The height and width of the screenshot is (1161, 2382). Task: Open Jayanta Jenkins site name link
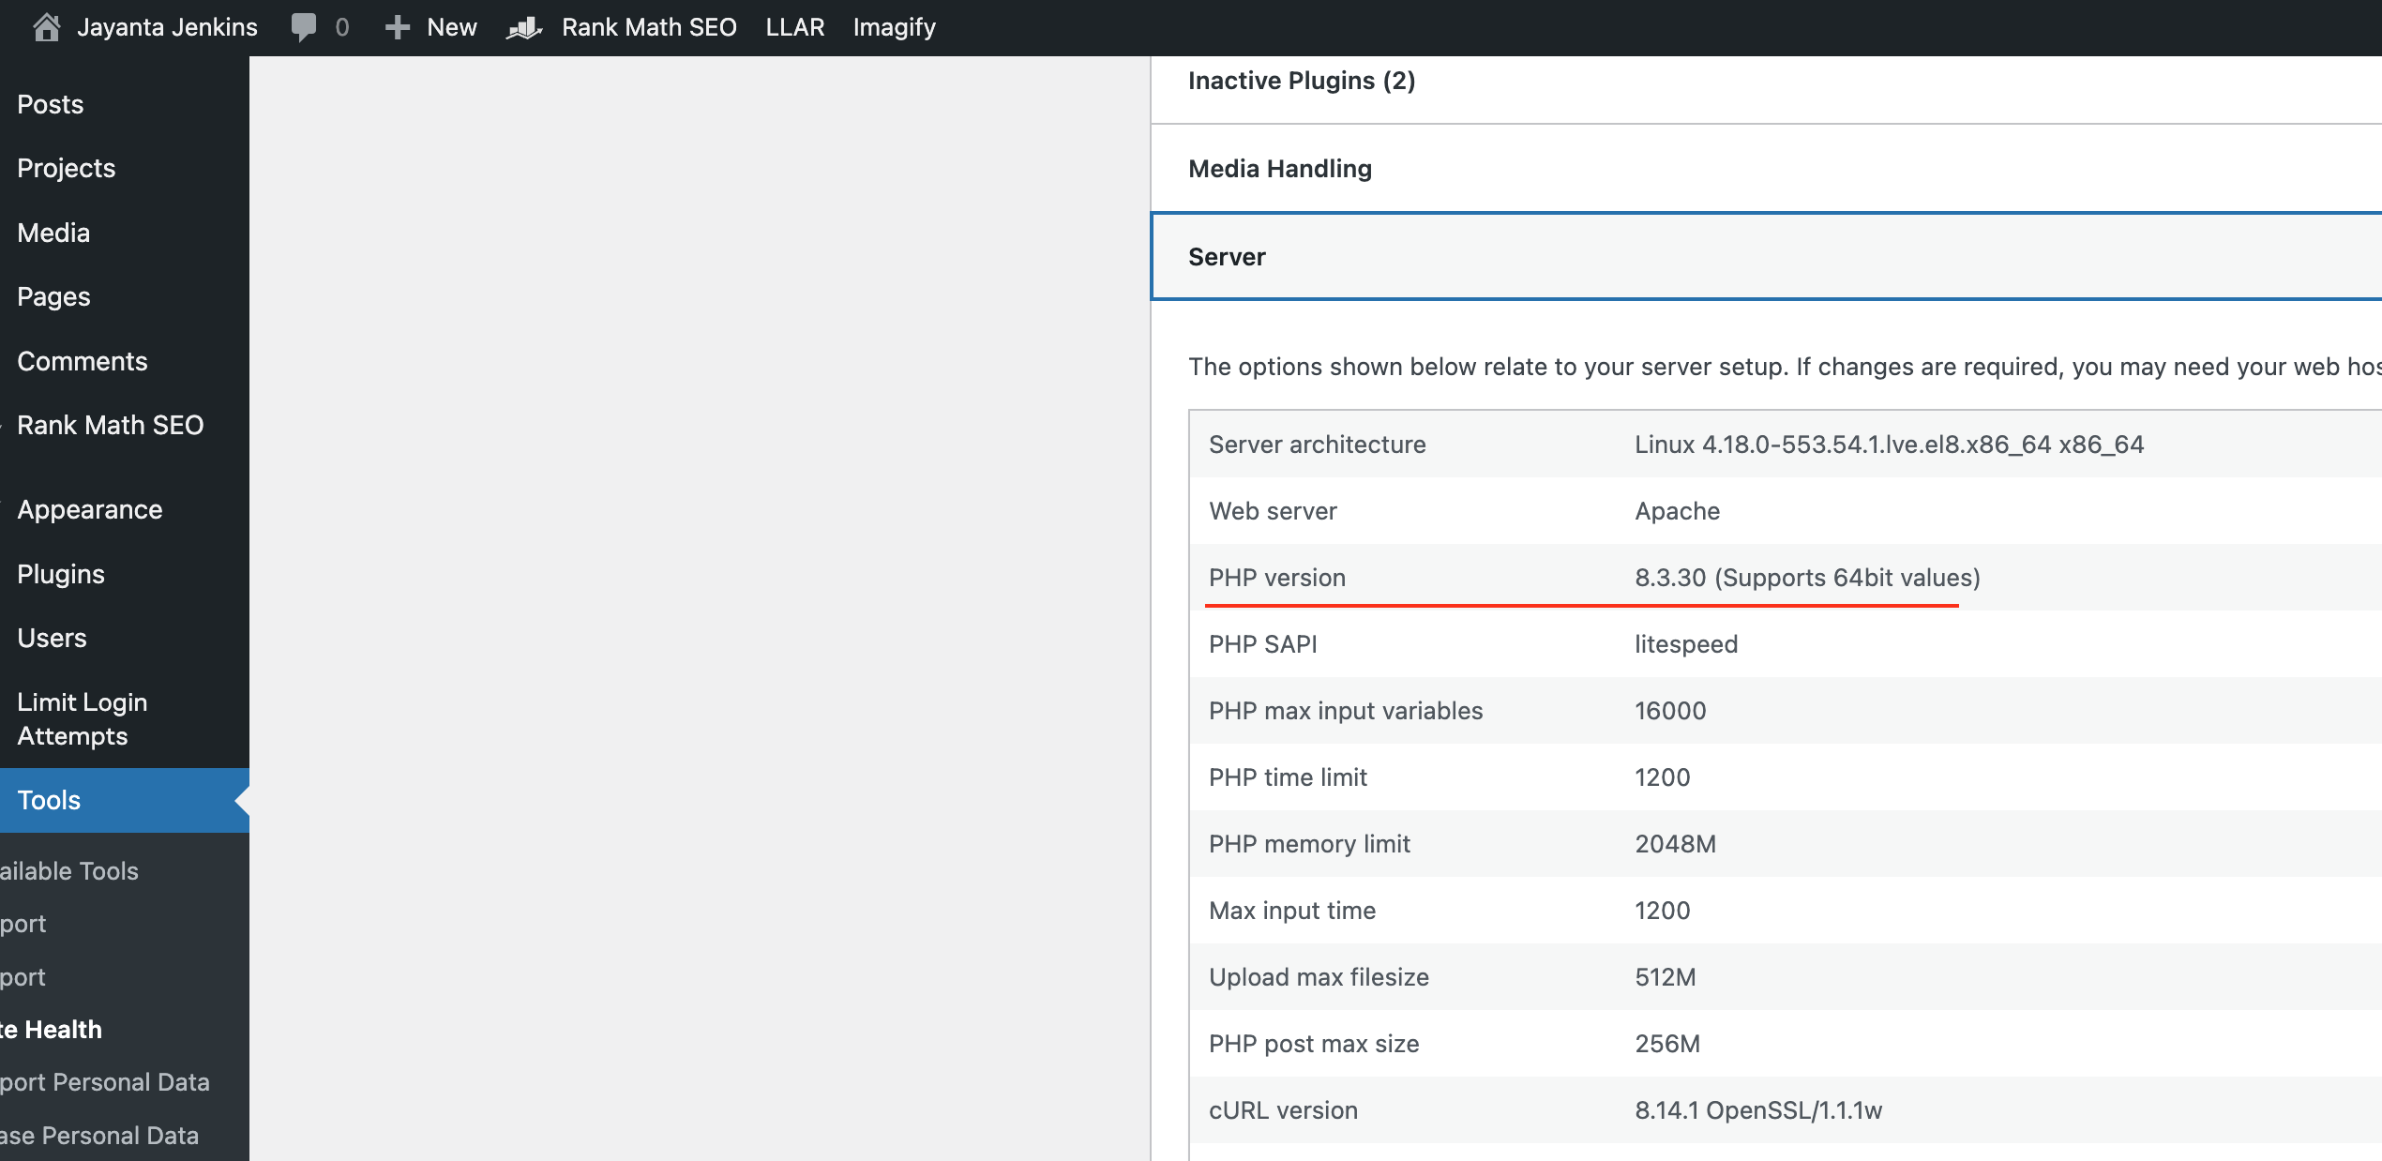click(x=167, y=27)
